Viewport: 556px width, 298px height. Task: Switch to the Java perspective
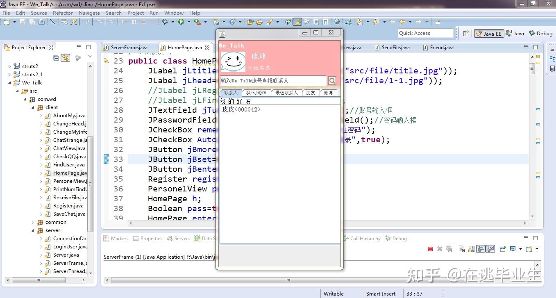click(515, 34)
